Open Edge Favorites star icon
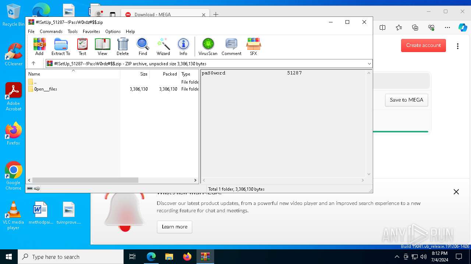The height and width of the screenshot is (264, 471). [x=399, y=27]
